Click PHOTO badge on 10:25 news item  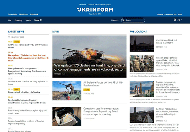pos(17,42)
